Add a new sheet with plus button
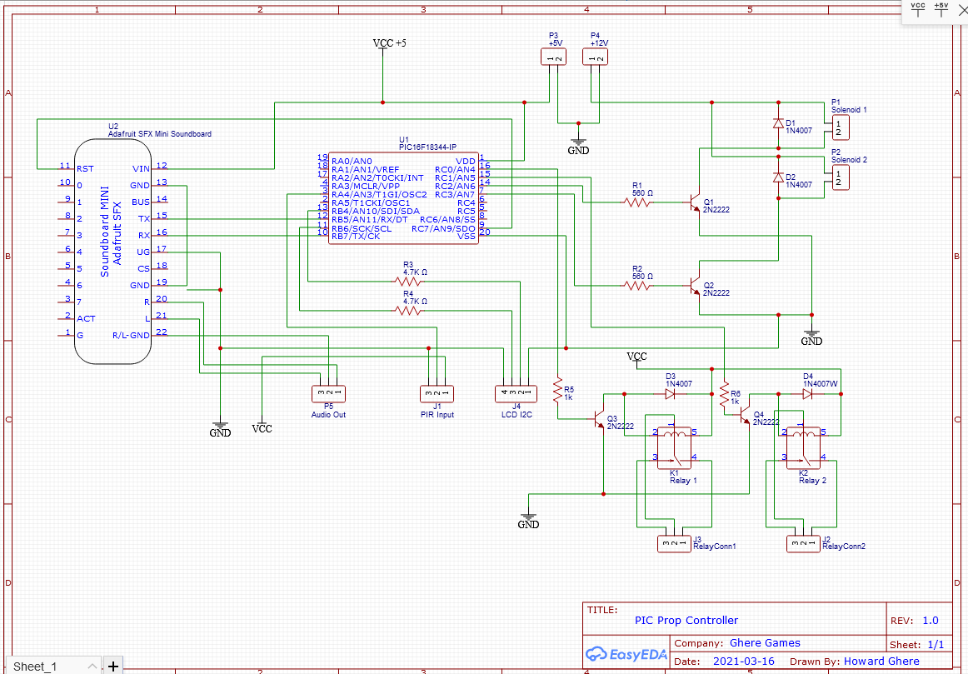The width and height of the screenshot is (968, 674). [112, 666]
